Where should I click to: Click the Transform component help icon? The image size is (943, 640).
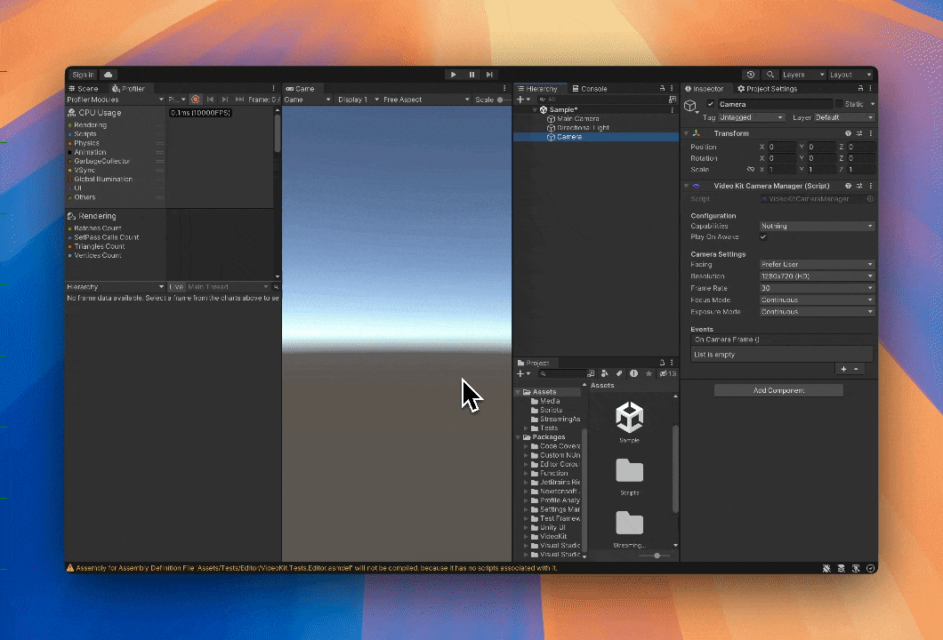tap(848, 133)
